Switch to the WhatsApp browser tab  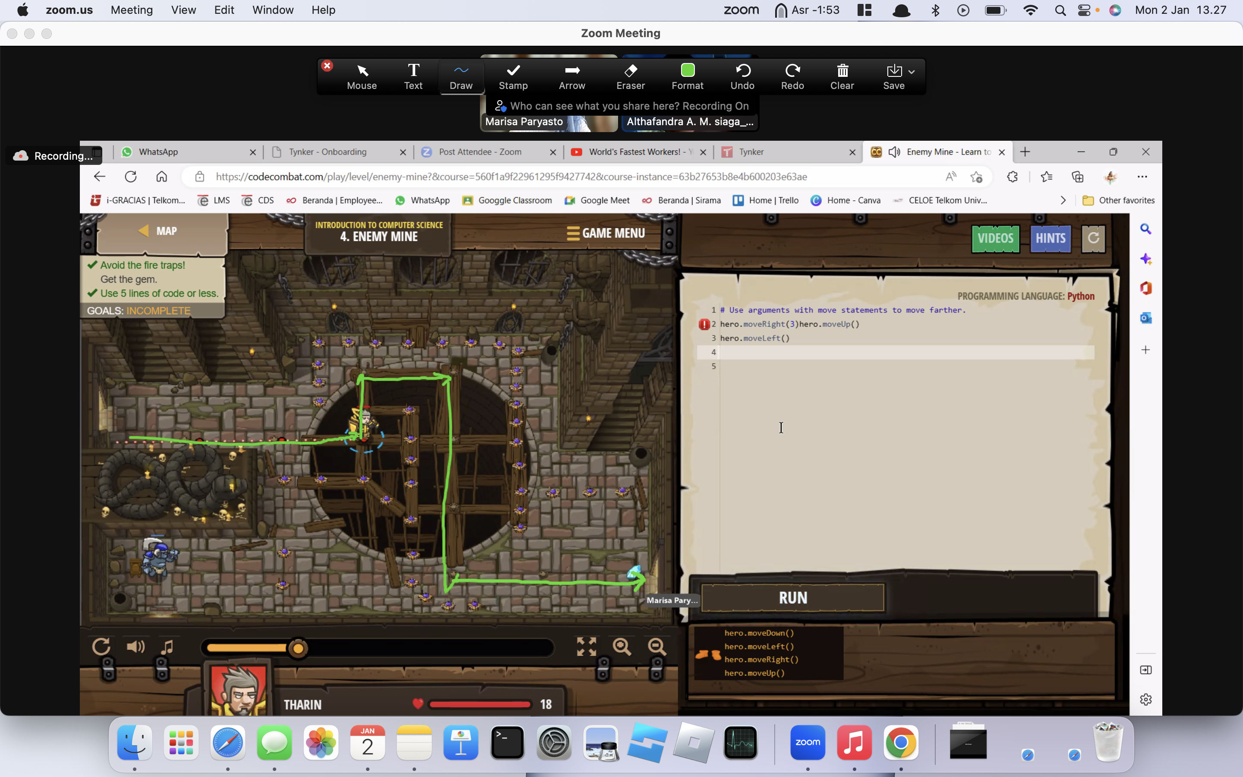point(188,152)
